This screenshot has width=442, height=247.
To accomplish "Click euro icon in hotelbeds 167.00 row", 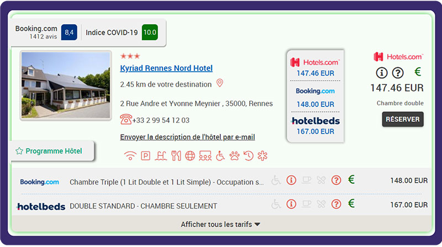I will pos(351,203).
